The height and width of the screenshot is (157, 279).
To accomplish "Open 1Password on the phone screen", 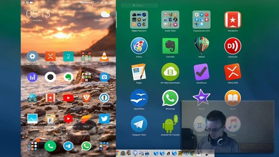I will point(104,98).
